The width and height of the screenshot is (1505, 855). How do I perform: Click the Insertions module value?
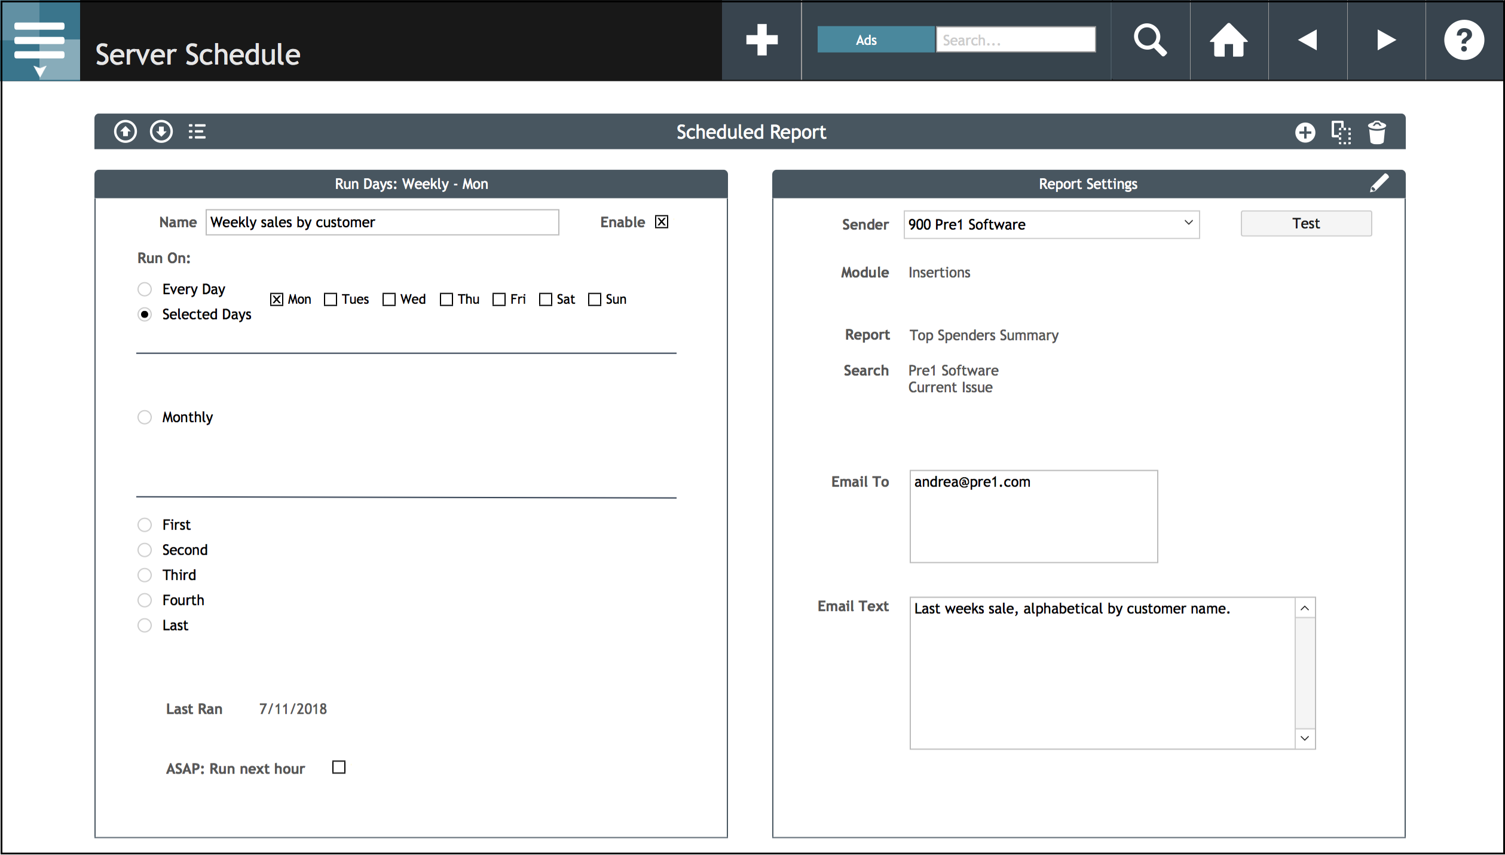[x=939, y=273]
